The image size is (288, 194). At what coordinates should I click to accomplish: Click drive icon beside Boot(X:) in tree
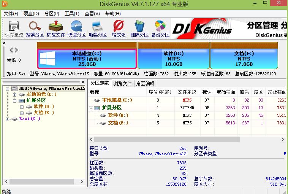14,119
